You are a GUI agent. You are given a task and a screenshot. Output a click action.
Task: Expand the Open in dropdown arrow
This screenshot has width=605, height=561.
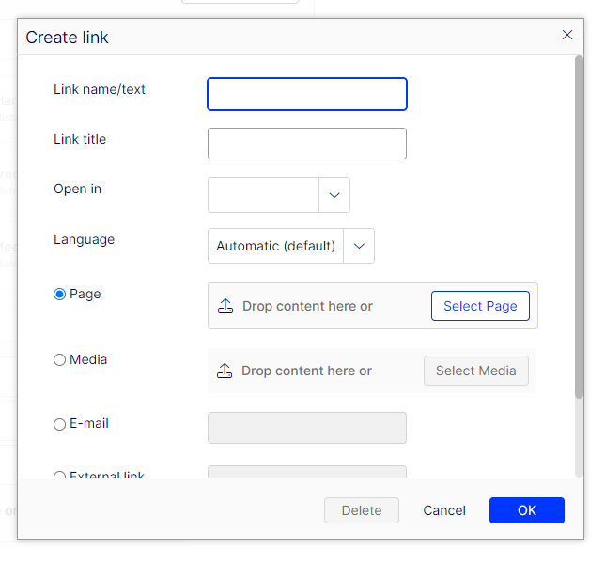point(334,195)
